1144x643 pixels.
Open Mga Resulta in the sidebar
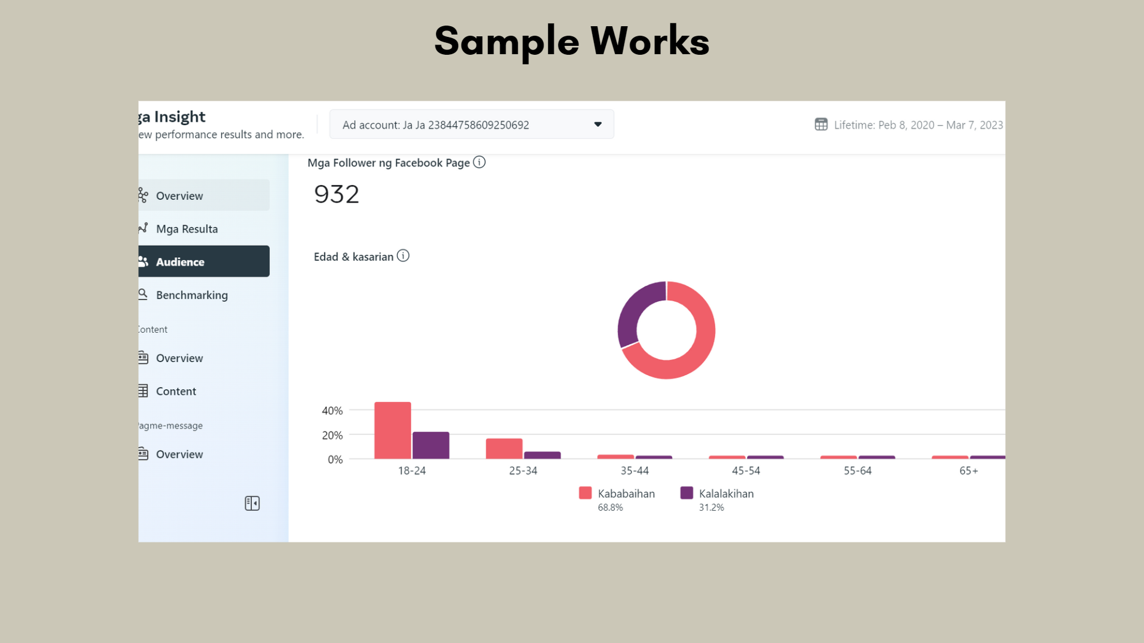point(204,229)
